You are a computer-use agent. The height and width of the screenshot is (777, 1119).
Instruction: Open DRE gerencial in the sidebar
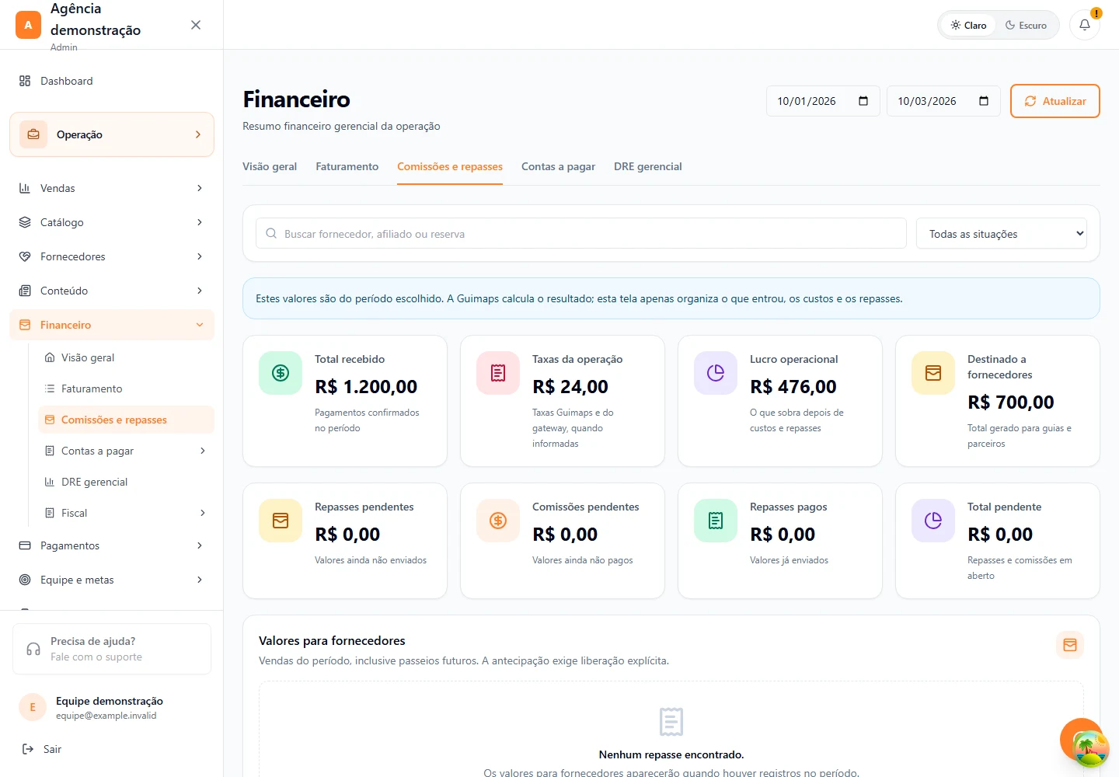[126, 482]
